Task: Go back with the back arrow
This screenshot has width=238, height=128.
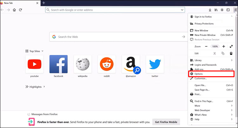Action: (x=2, y=10)
